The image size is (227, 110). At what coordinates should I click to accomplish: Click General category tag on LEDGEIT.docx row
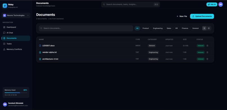point(152,46)
